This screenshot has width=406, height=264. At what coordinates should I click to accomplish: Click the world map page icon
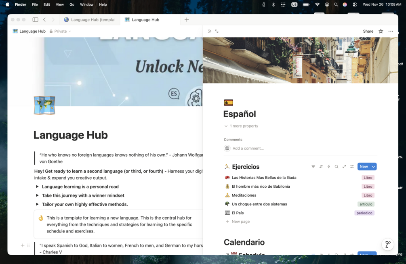[x=44, y=105]
